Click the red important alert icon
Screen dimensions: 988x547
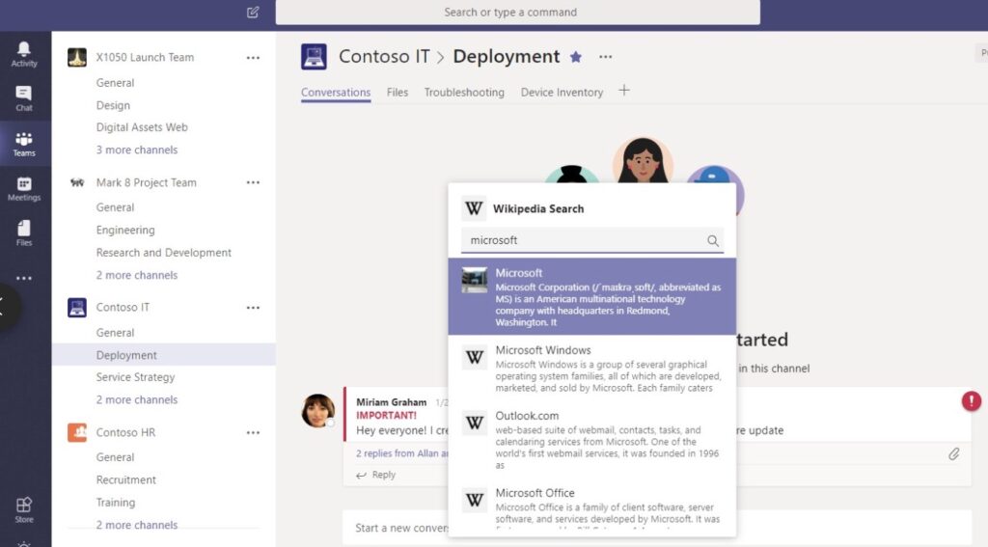pyautogui.click(x=971, y=400)
